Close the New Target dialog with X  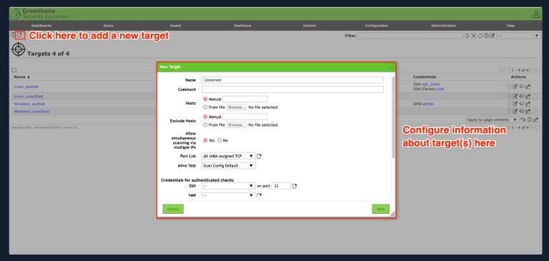(390, 67)
